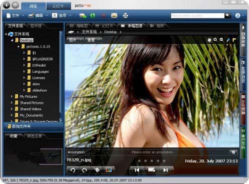
Task: Go to the next image
Action: 165,170
